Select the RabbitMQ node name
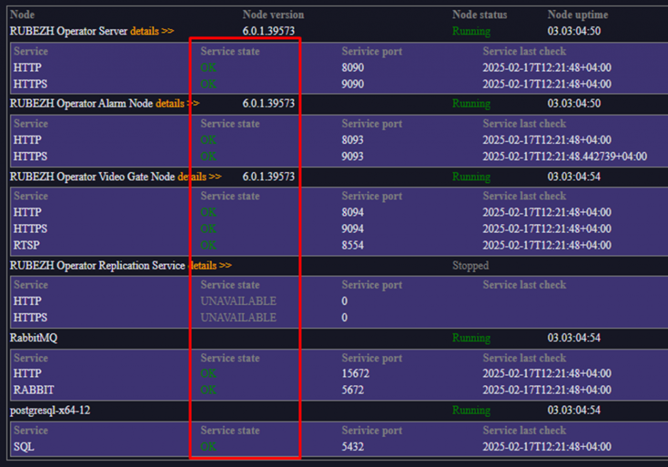The height and width of the screenshot is (467, 668). 33,338
